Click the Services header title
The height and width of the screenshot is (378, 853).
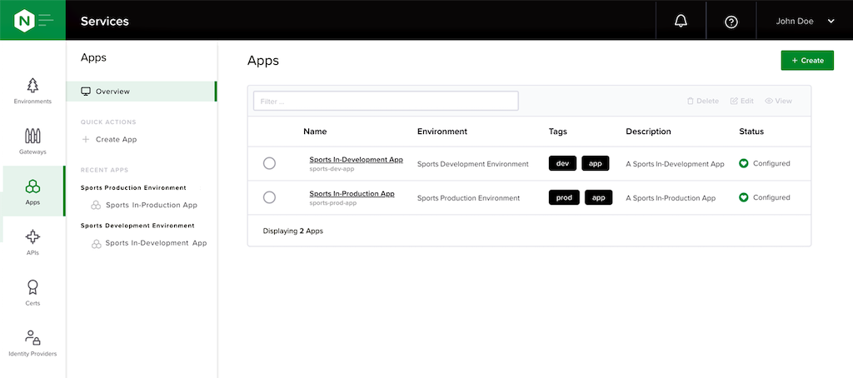(x=105, y=21)
